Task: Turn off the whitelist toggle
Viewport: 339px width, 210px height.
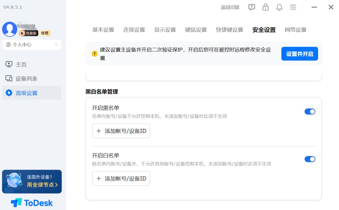Action: [309, 159]
